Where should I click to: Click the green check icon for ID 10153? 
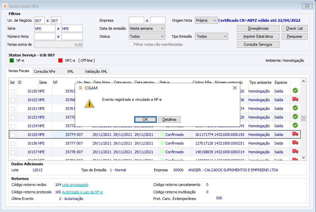click(295, 117)
